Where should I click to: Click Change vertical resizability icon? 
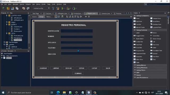[89, 17]
